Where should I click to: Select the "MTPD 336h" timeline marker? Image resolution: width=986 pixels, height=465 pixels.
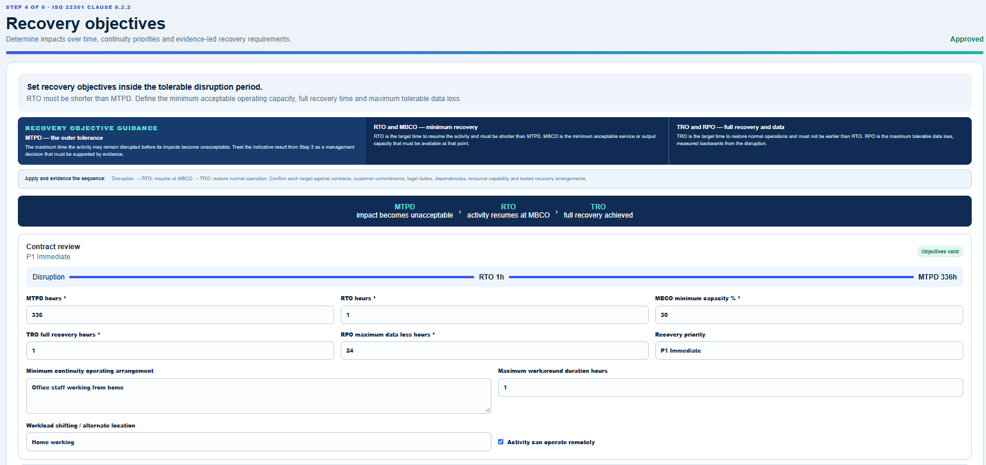point(938,277)
